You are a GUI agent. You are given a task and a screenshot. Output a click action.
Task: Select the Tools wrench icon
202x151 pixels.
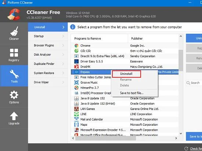coord(14,74)
